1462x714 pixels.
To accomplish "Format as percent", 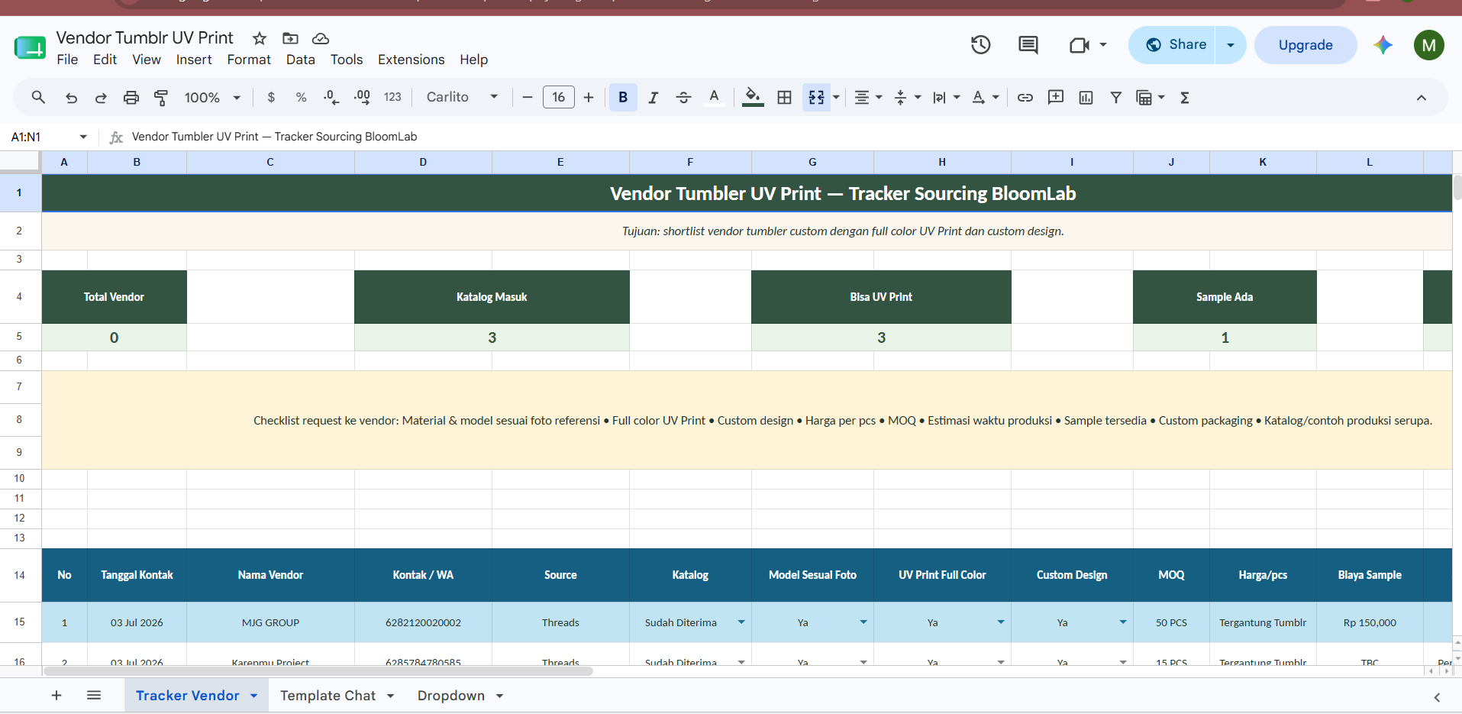I will (x=301, y=98).
